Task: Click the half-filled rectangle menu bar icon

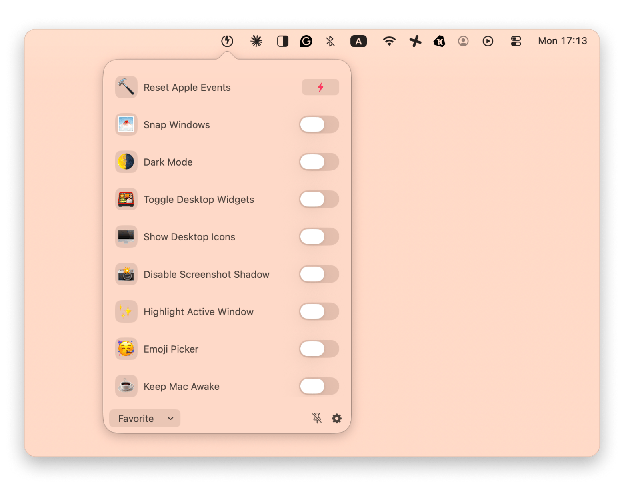Action: point(283,41)
